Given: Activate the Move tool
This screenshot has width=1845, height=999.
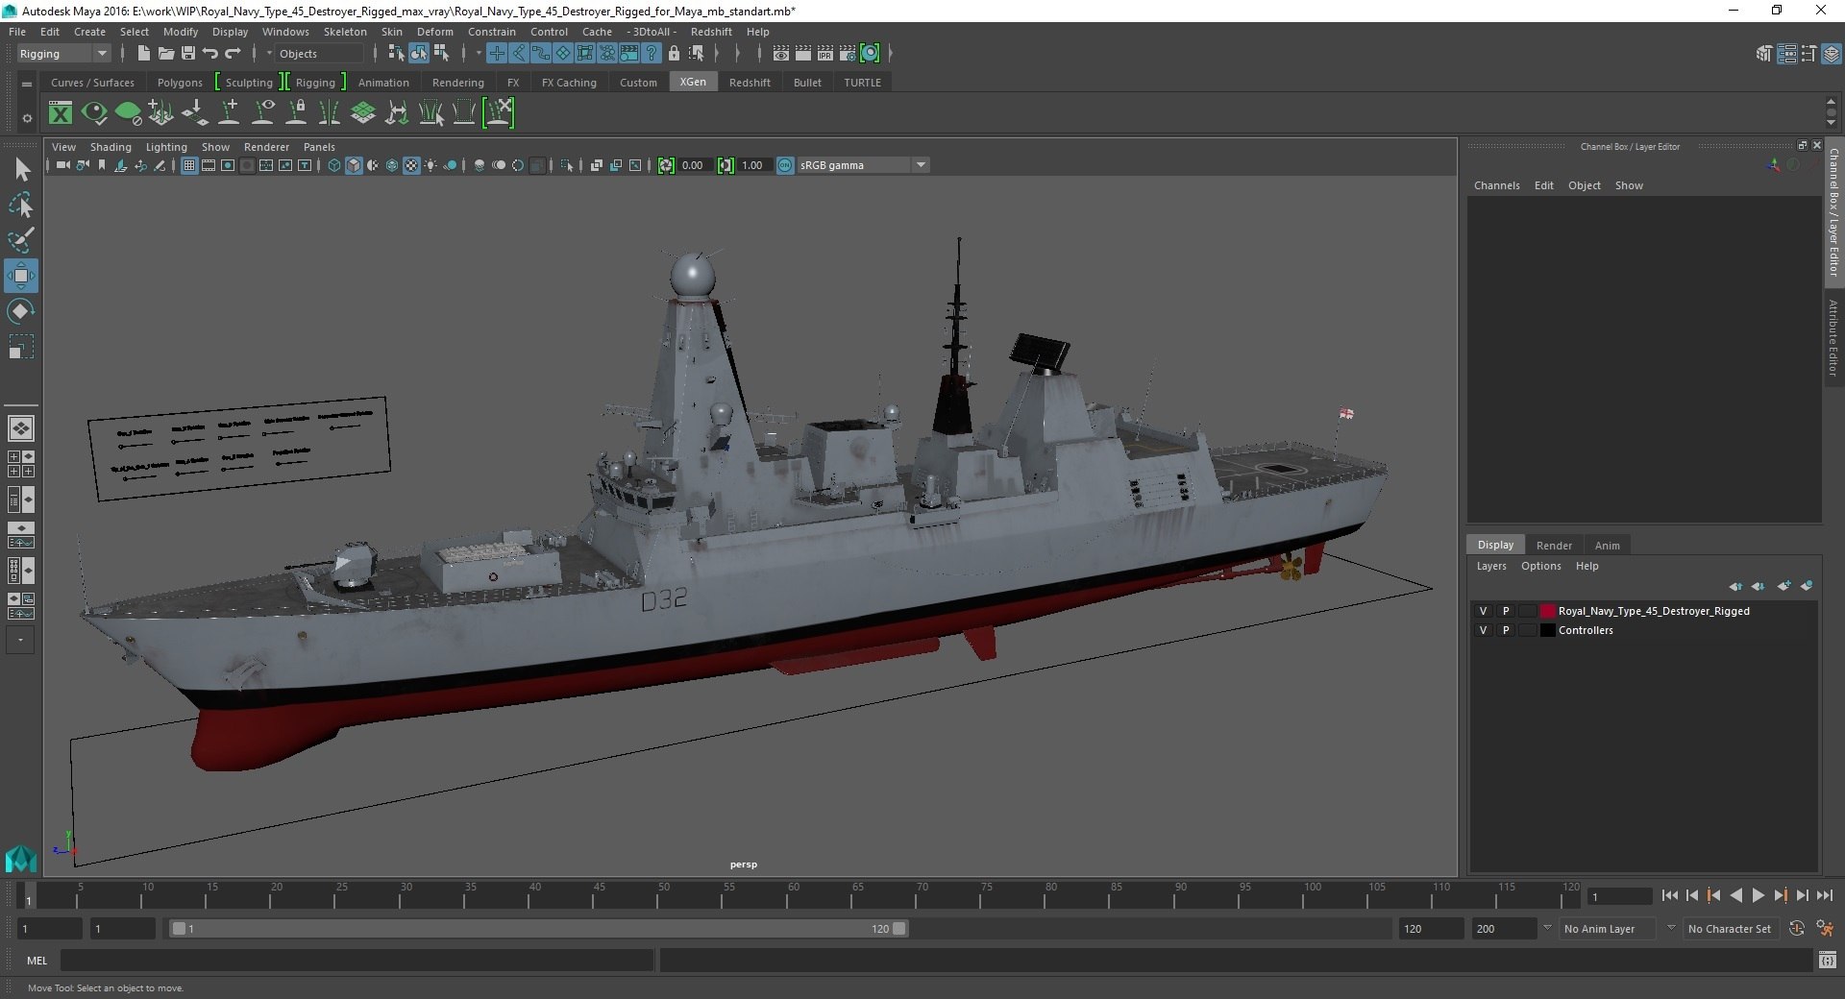Looking at the screenshot, I should coord(21,276).
